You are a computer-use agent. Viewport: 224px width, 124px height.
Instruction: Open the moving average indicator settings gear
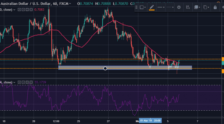pos(23,10)
